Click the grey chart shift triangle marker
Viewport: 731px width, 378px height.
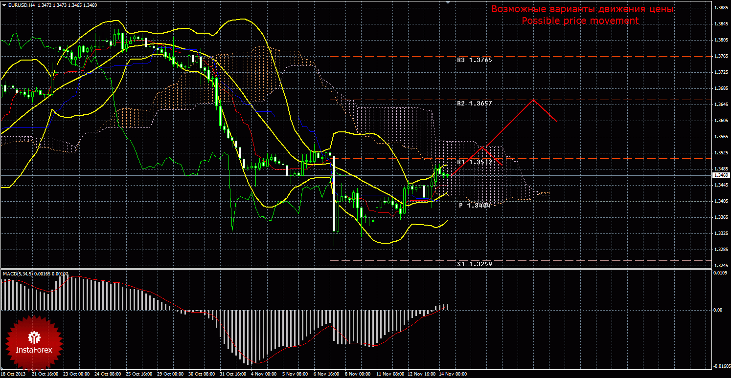(447, 2)
